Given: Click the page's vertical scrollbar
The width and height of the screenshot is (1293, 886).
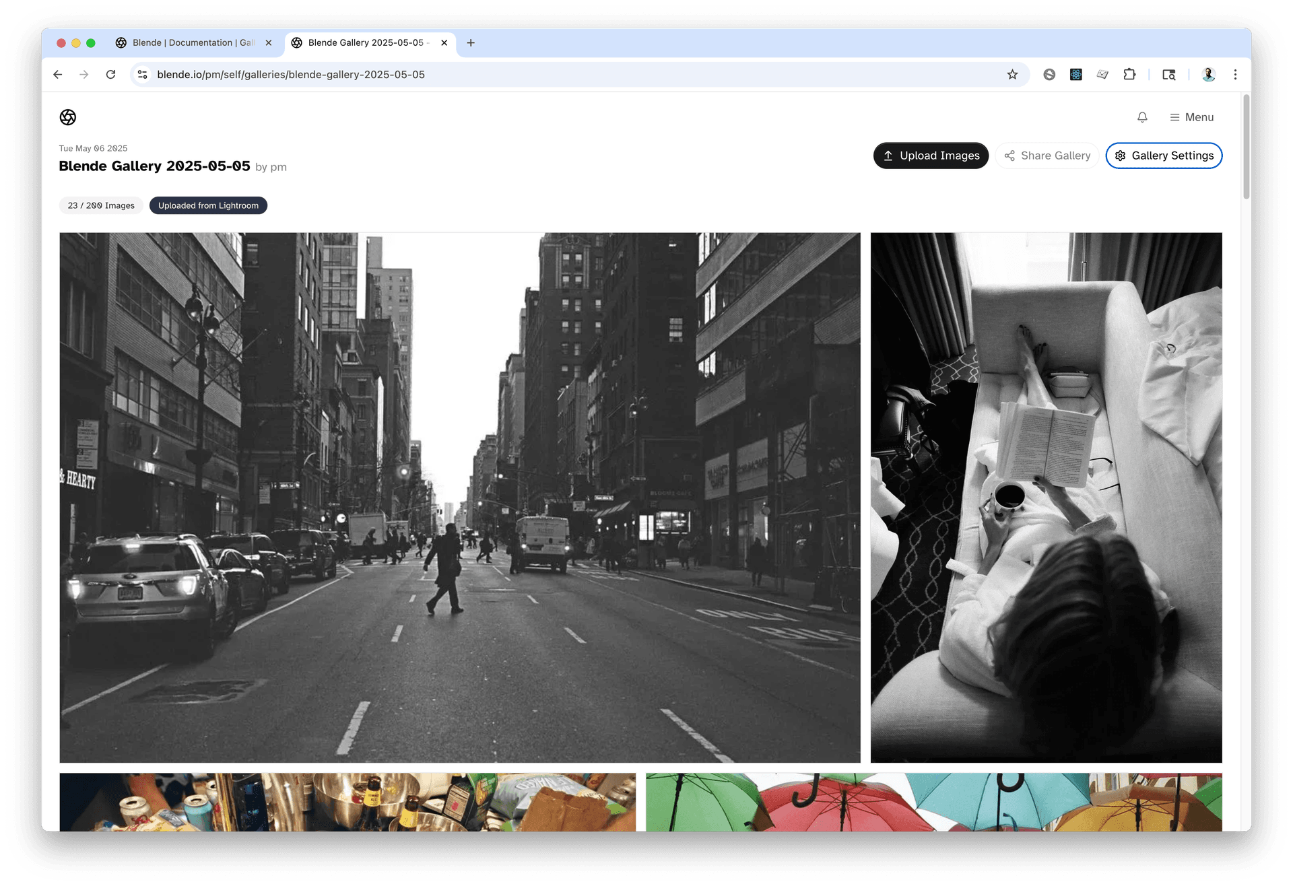Looking at the screenshot, I should (1246, 148).
